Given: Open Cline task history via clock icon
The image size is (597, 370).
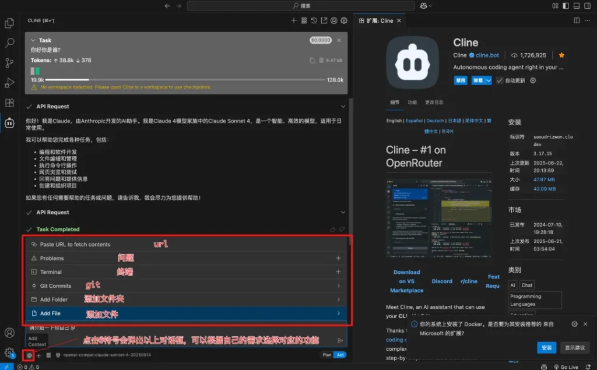Looking at the screenshot, I should point(313,20).
